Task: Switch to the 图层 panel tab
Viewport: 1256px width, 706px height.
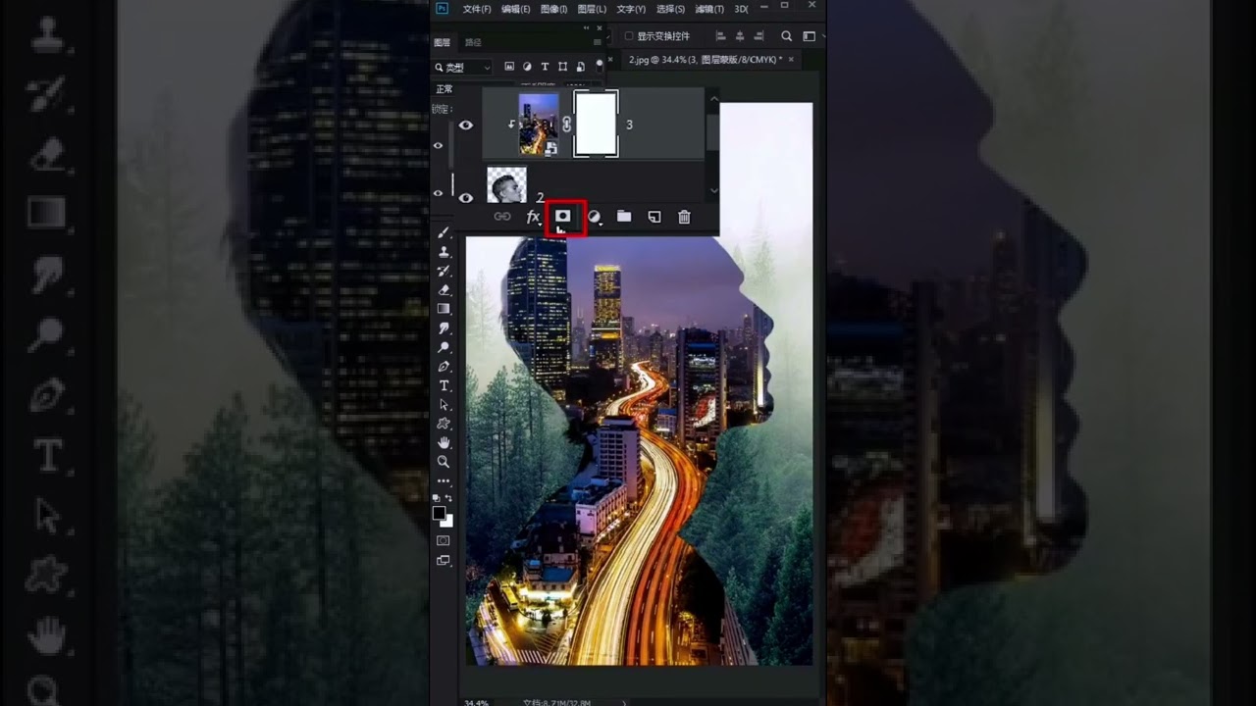Action: coord(443,43)
